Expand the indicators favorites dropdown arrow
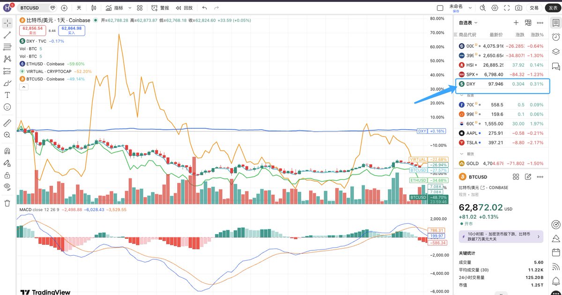The width and height of the screenshot is (562, 295). tap(129, 8)
